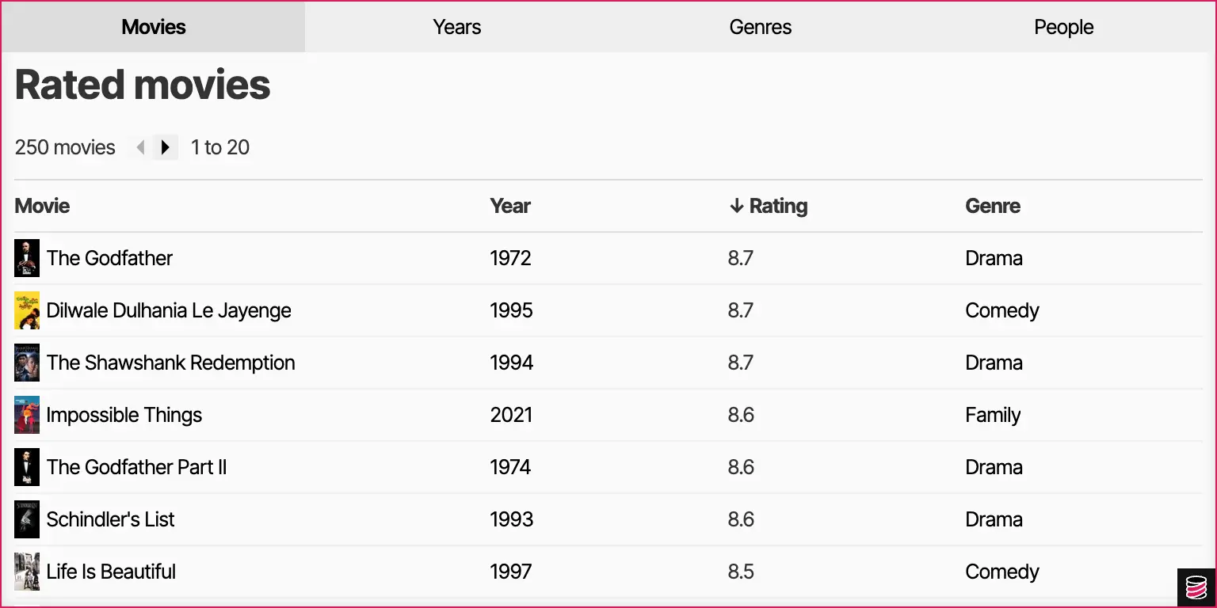Screen dimensions: 1217x608
Task: Open the Life Is Beautiful movie link
Action: click(x=111, y=572)
